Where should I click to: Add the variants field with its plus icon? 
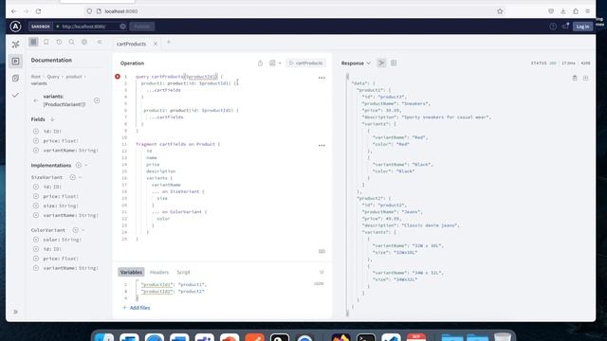coord(97,100)
